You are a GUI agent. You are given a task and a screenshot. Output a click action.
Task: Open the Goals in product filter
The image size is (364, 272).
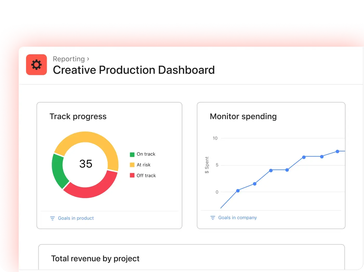[x=76, y=218]
